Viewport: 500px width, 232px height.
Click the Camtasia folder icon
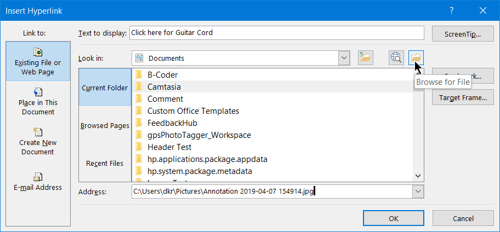(139, 86)
